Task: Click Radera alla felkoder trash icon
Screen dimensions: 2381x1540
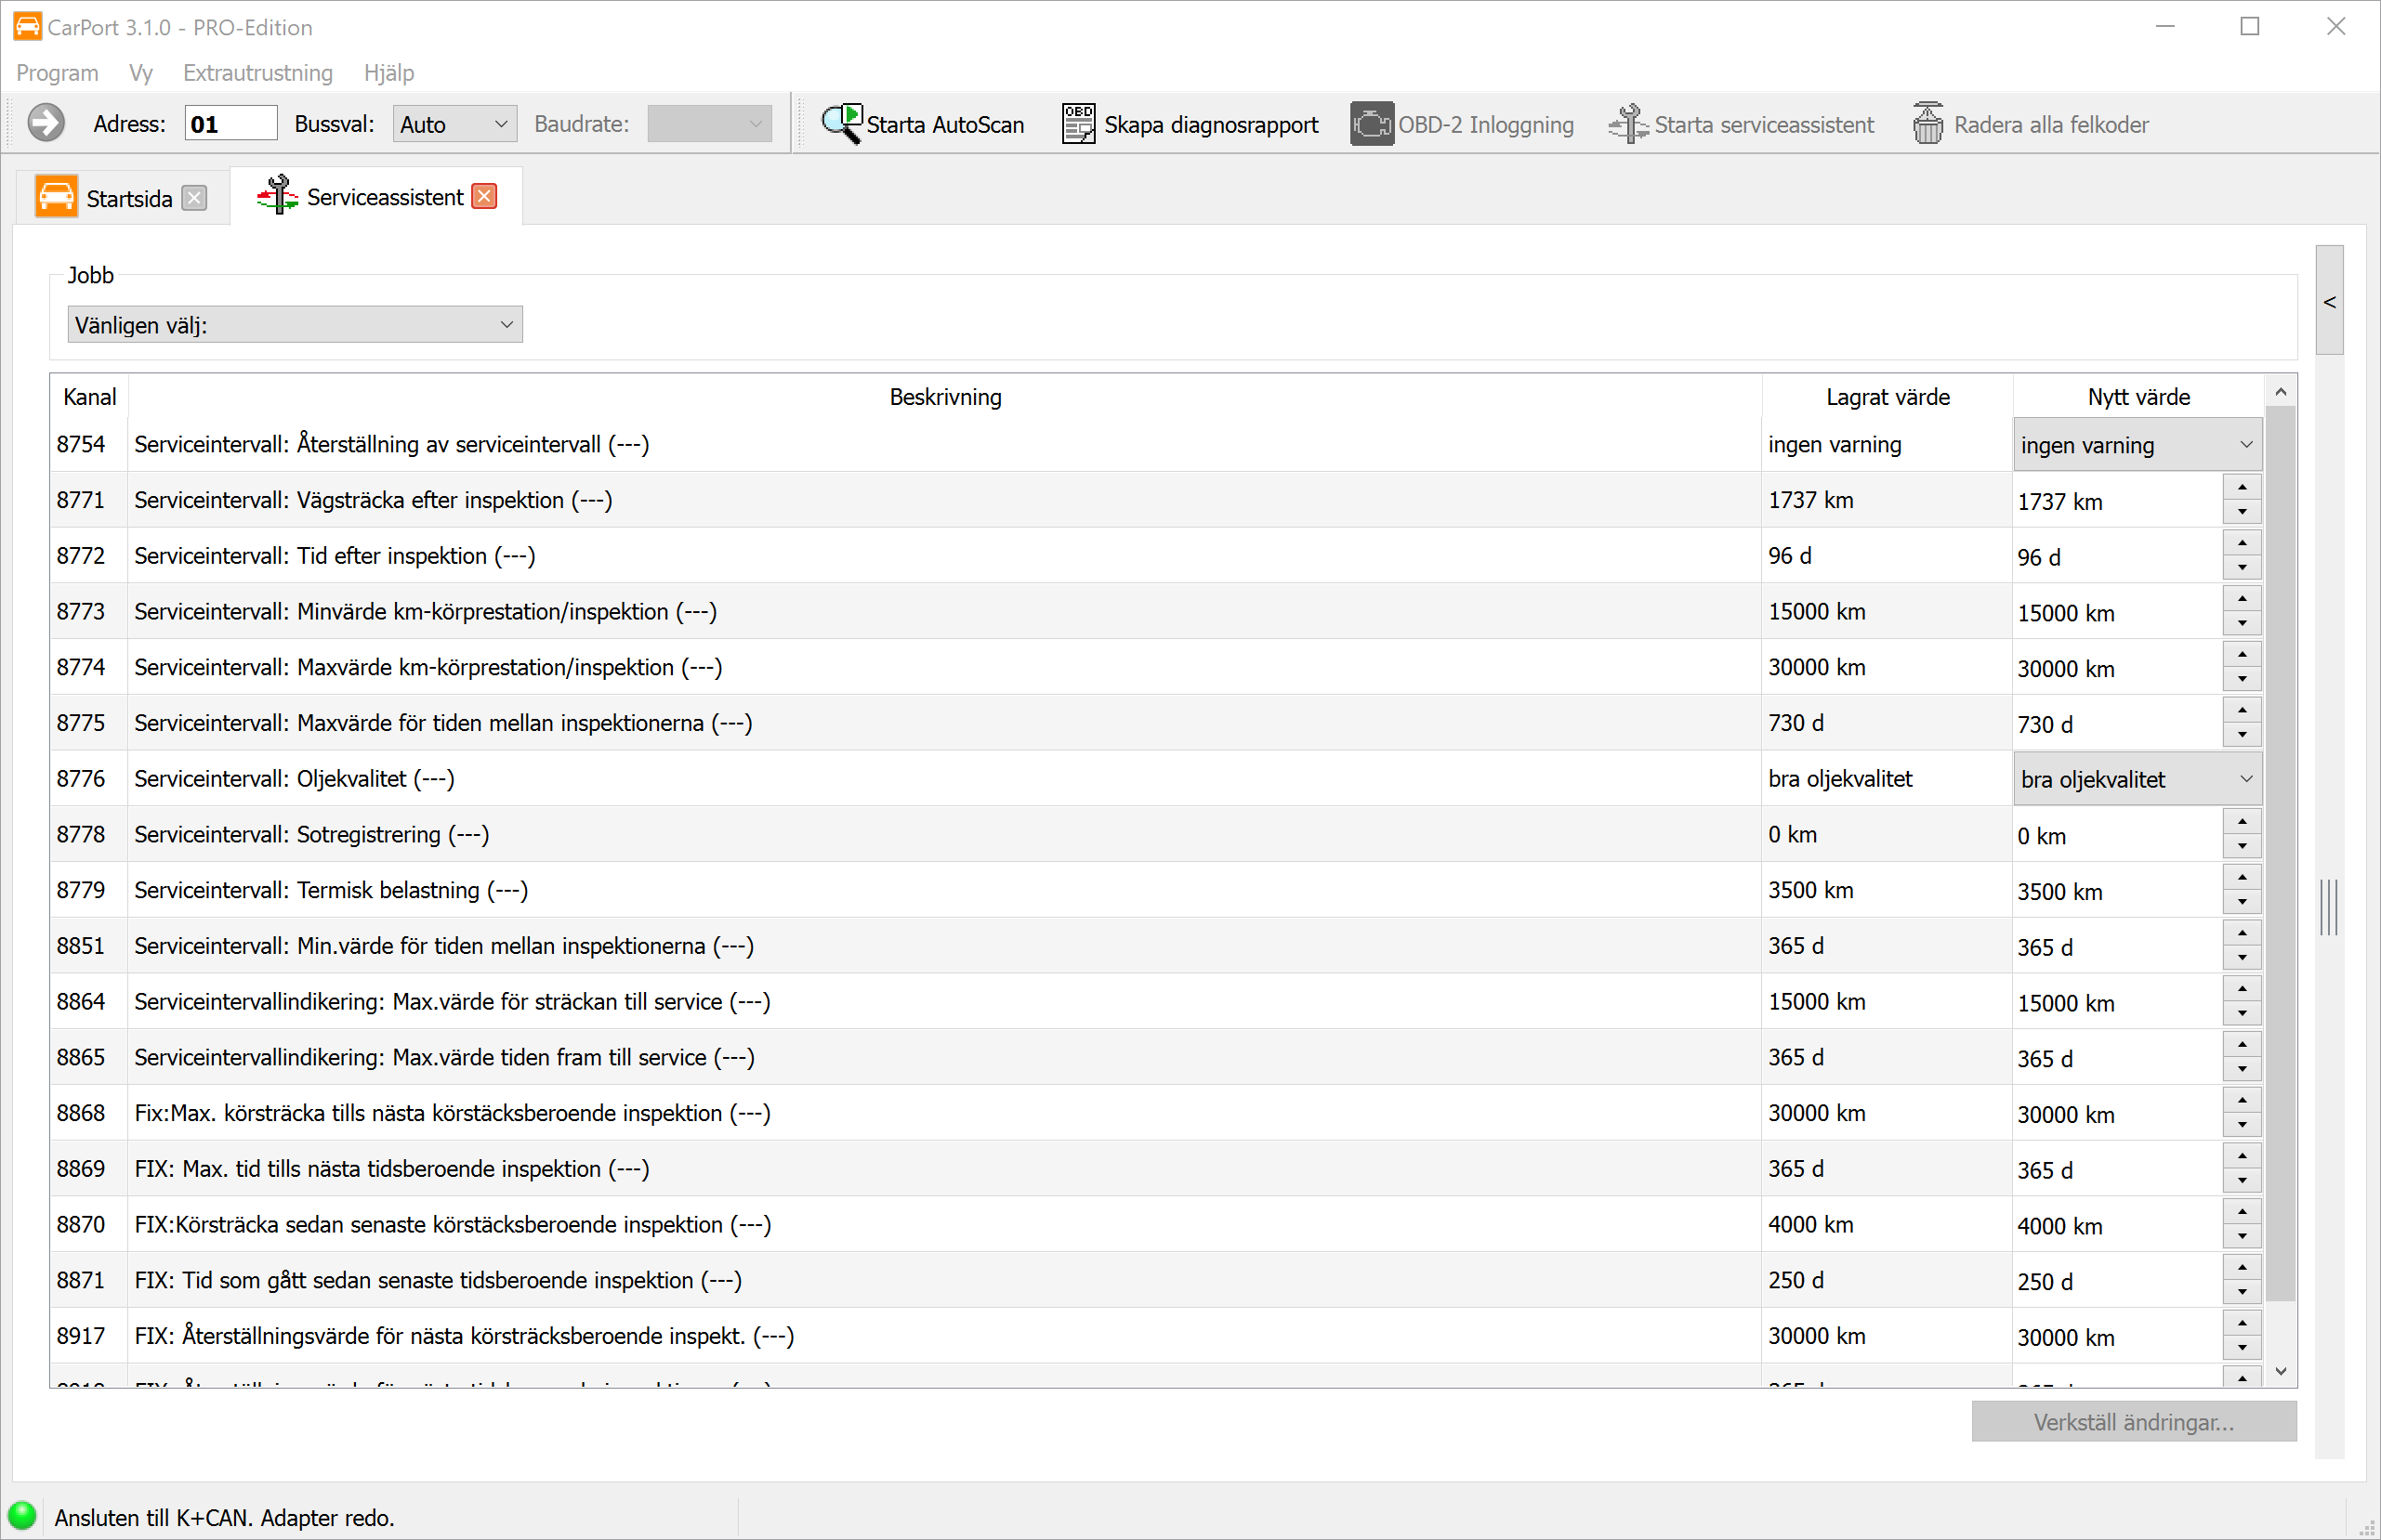Action: click(1927, 124)
